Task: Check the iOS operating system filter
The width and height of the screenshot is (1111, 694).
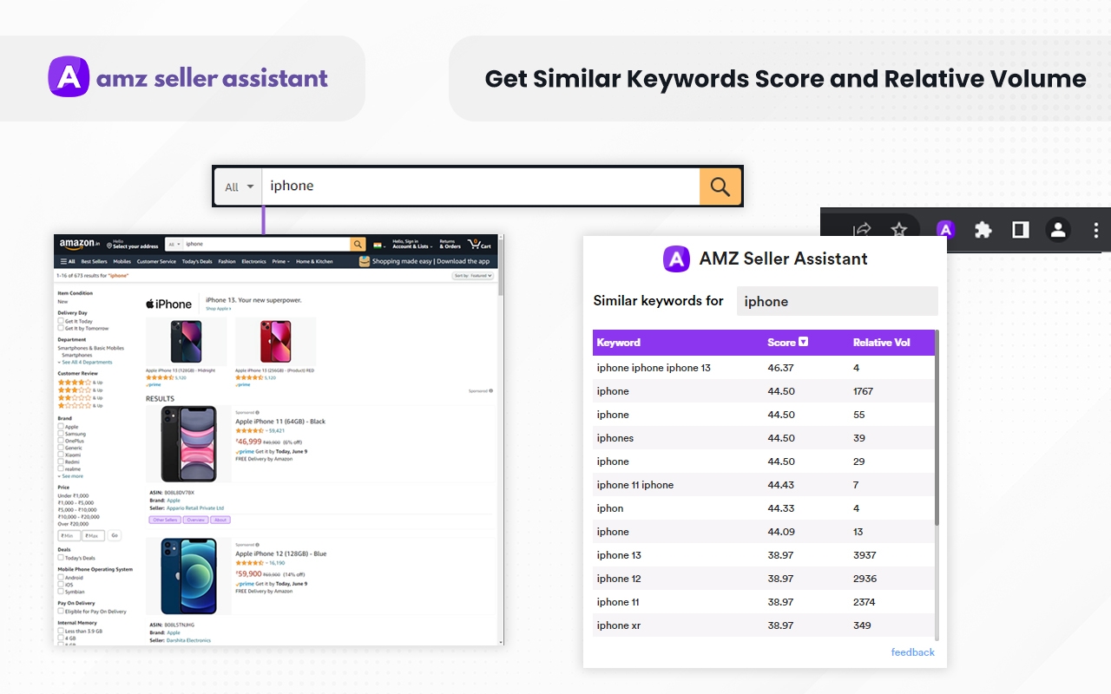Action: click(61, 585)
